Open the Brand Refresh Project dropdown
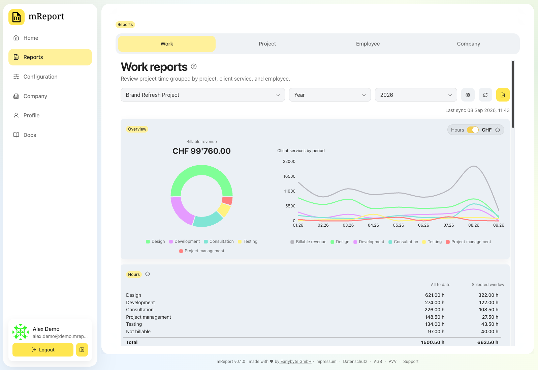Screen dimensions: 538x370 (x=203, y=95)
